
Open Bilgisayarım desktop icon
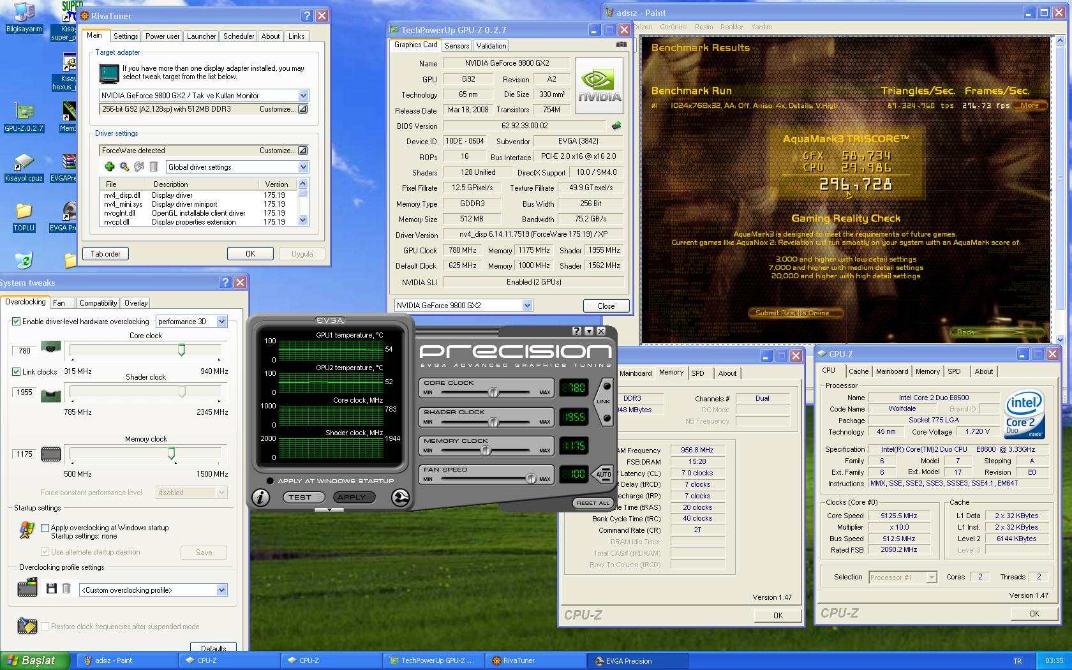click(24, 18)
